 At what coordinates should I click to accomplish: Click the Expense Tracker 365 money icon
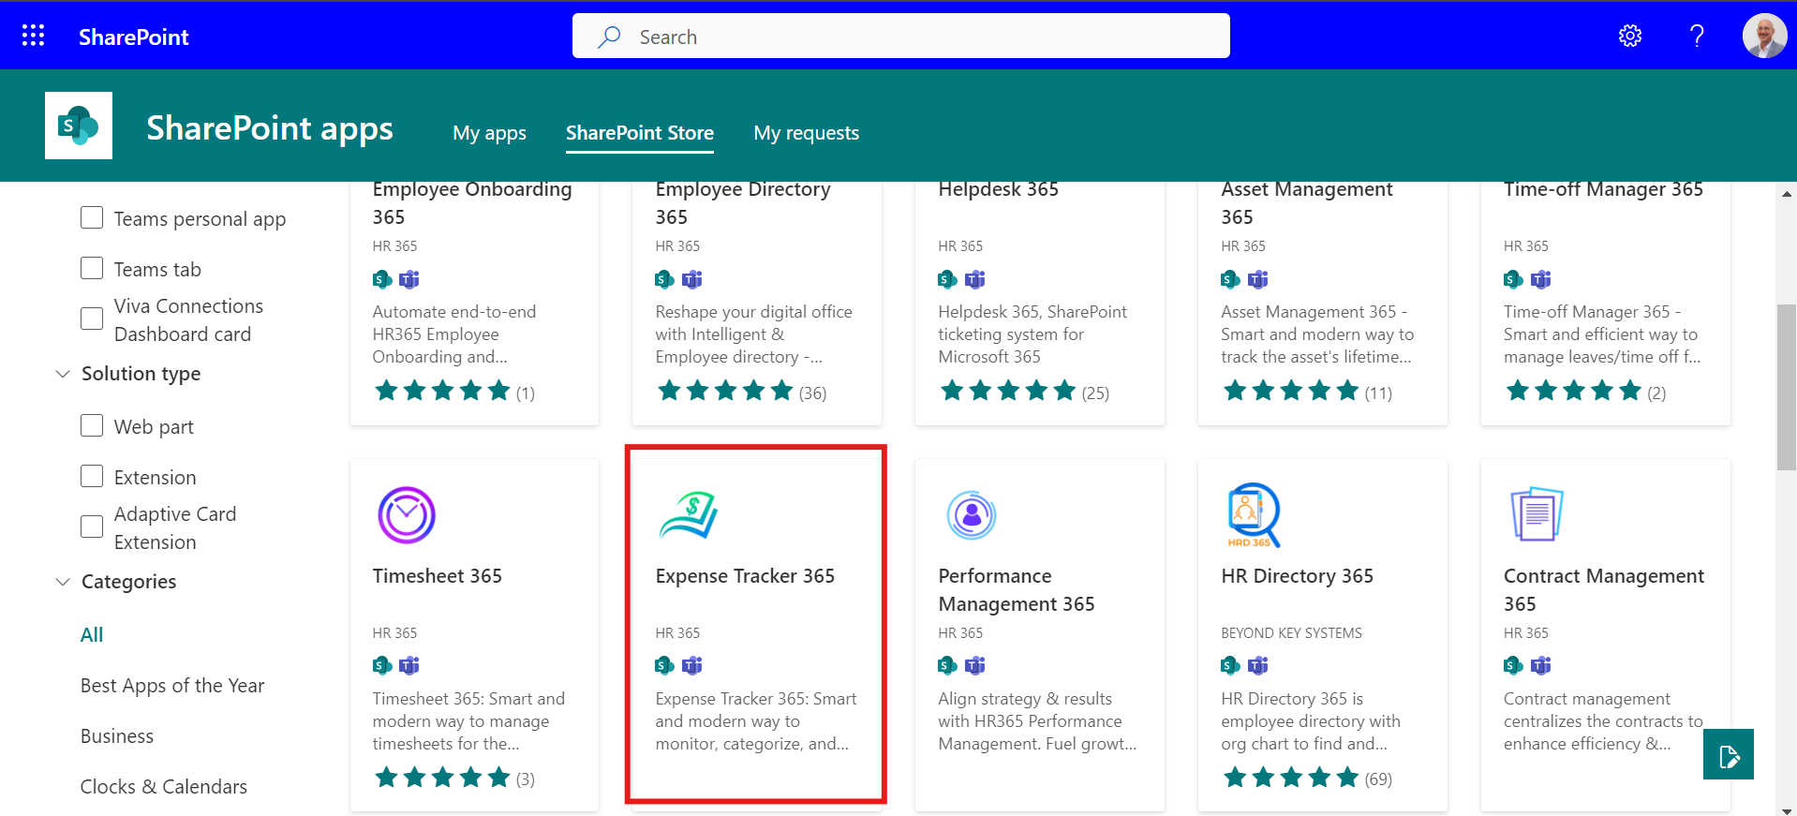coord(690,515)
